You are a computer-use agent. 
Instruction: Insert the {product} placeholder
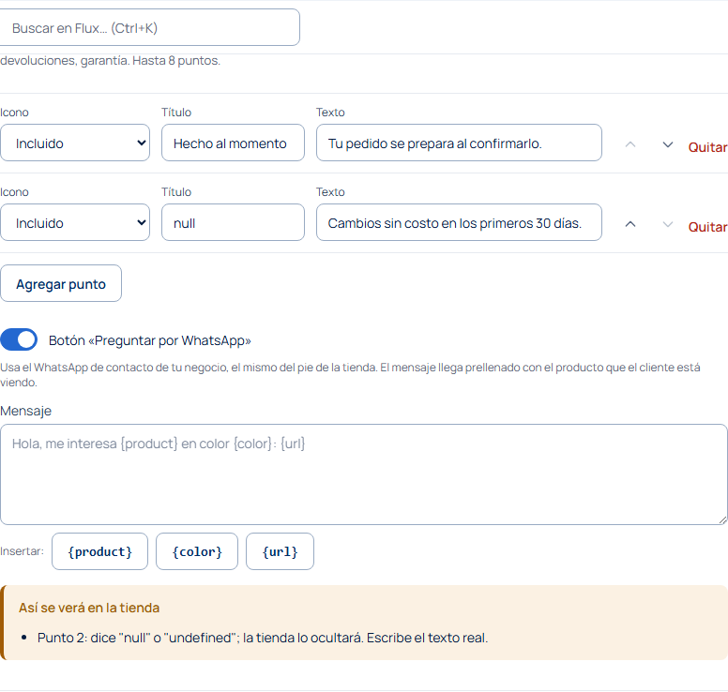tap(99, 551)
